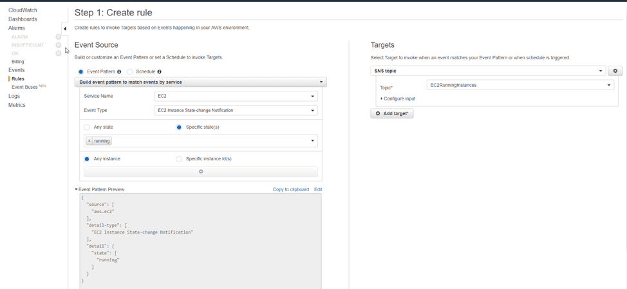Click the info icon beside Event Pattern

click(x=119, y=72)
